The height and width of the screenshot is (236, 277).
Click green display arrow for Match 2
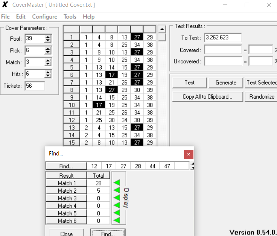[117, 190]
